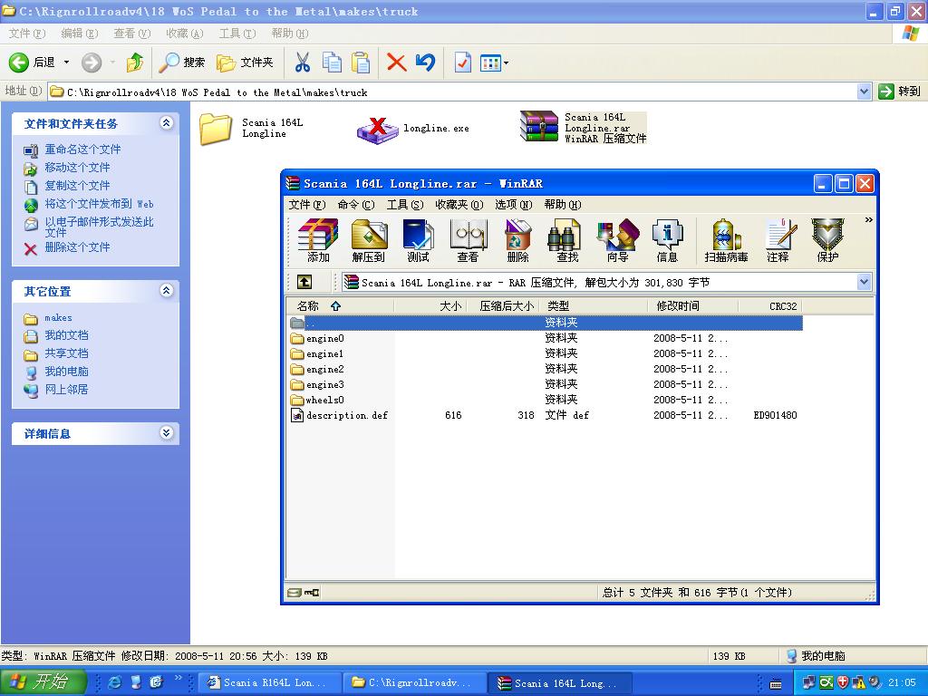Viewport: 928px width, 696px height.
Task: Click the Find (查找) binoculars icon
Action: 567,240
